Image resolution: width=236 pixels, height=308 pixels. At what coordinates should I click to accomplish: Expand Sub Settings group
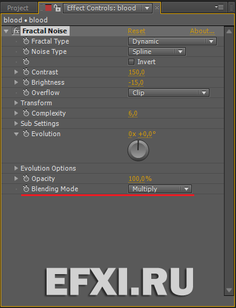(x=16, y=123)
